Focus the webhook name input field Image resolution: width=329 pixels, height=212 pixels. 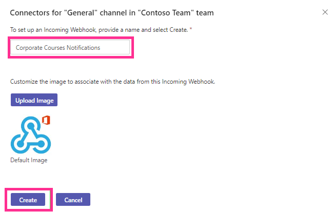click(x=70, y=47)
